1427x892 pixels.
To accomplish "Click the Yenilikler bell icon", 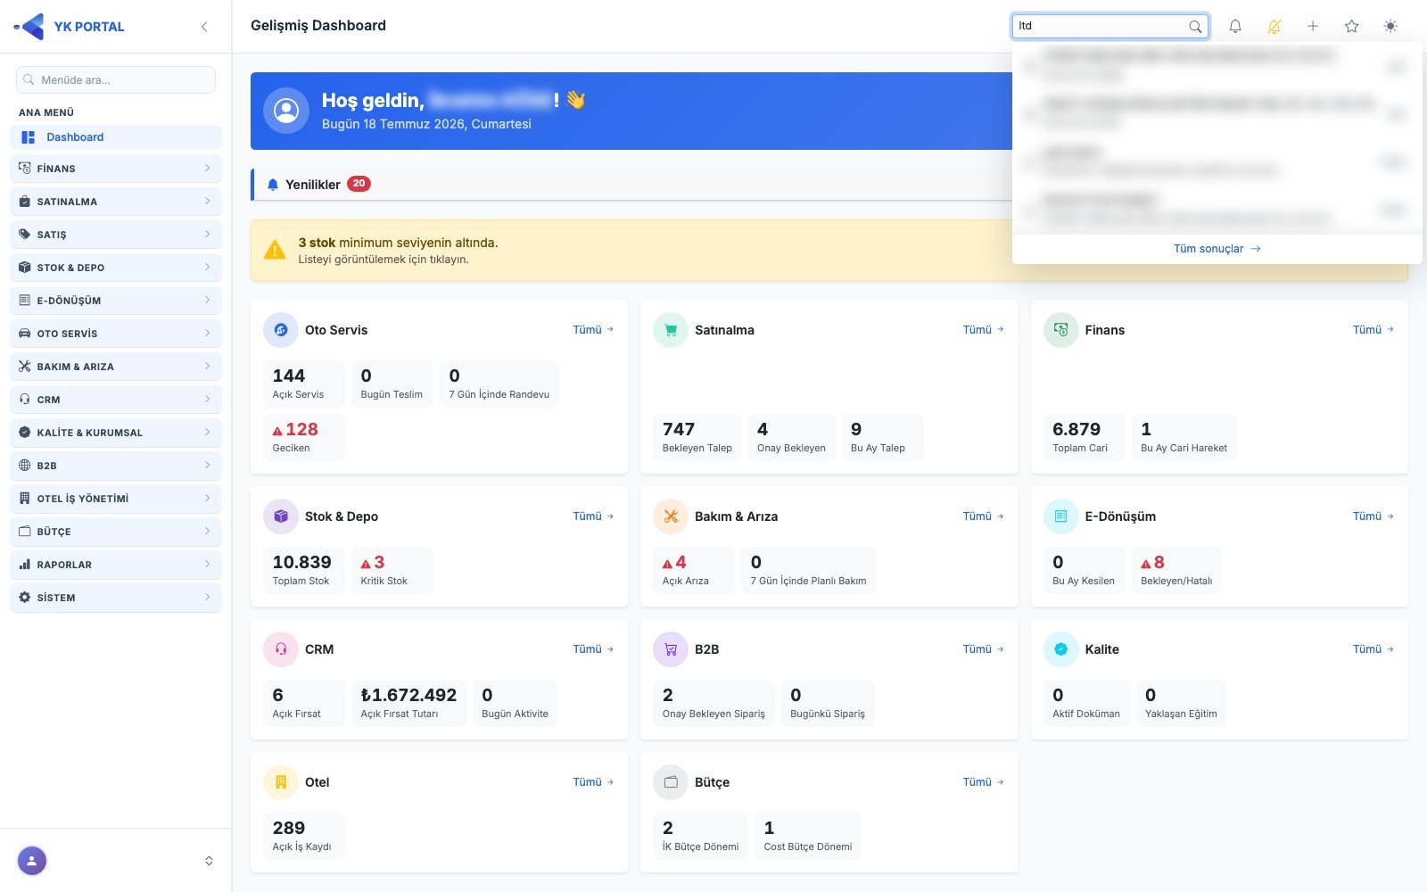I will tap(273, 185).
